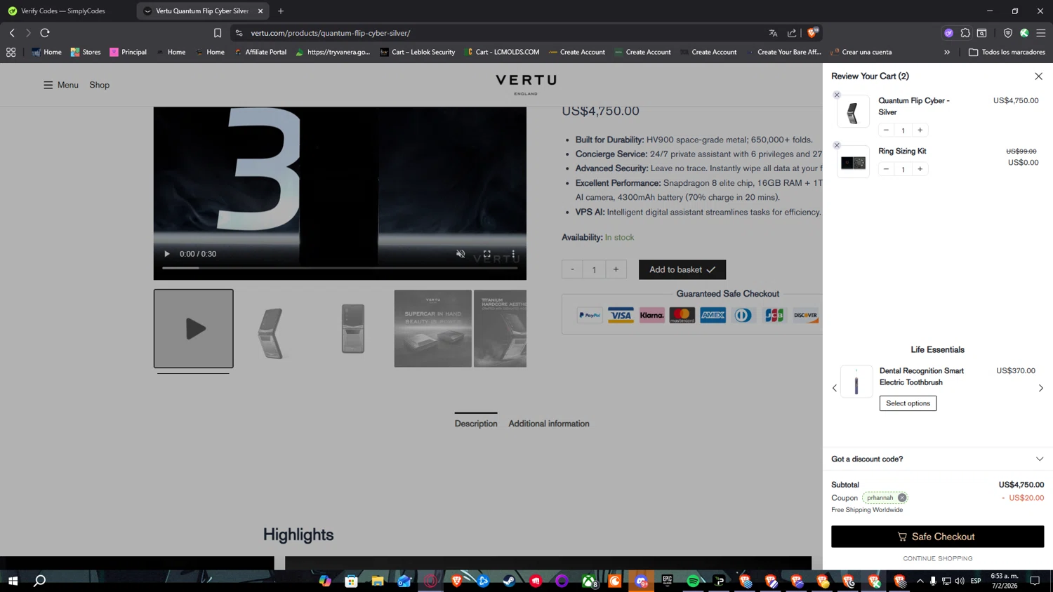Viewport: 1053px width, 592px height.
Task: Enter fullscreen on the product video
Action: (486, 254)
